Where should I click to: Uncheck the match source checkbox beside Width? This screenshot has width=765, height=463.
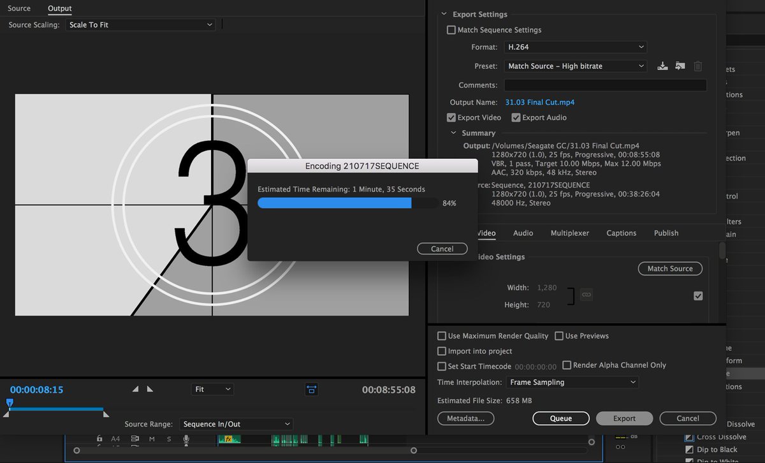coord(698,296)
